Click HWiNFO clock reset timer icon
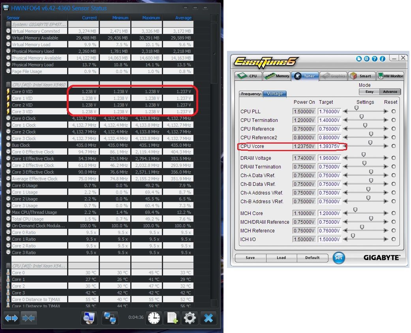411x333 pixels. tap(154, 318)
